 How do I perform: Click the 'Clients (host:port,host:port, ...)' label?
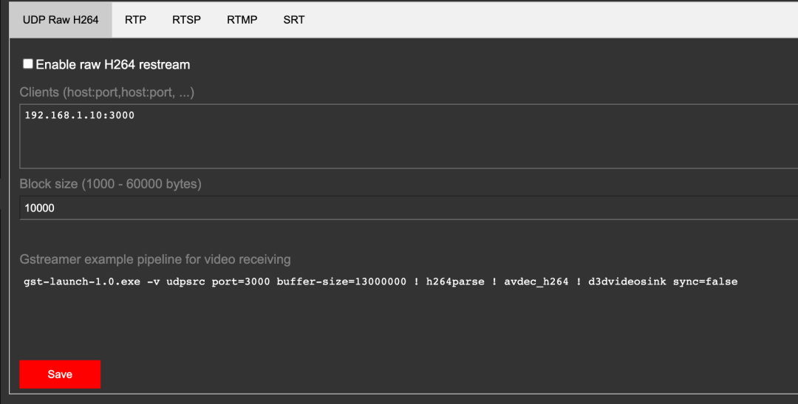tap(107, 93)
